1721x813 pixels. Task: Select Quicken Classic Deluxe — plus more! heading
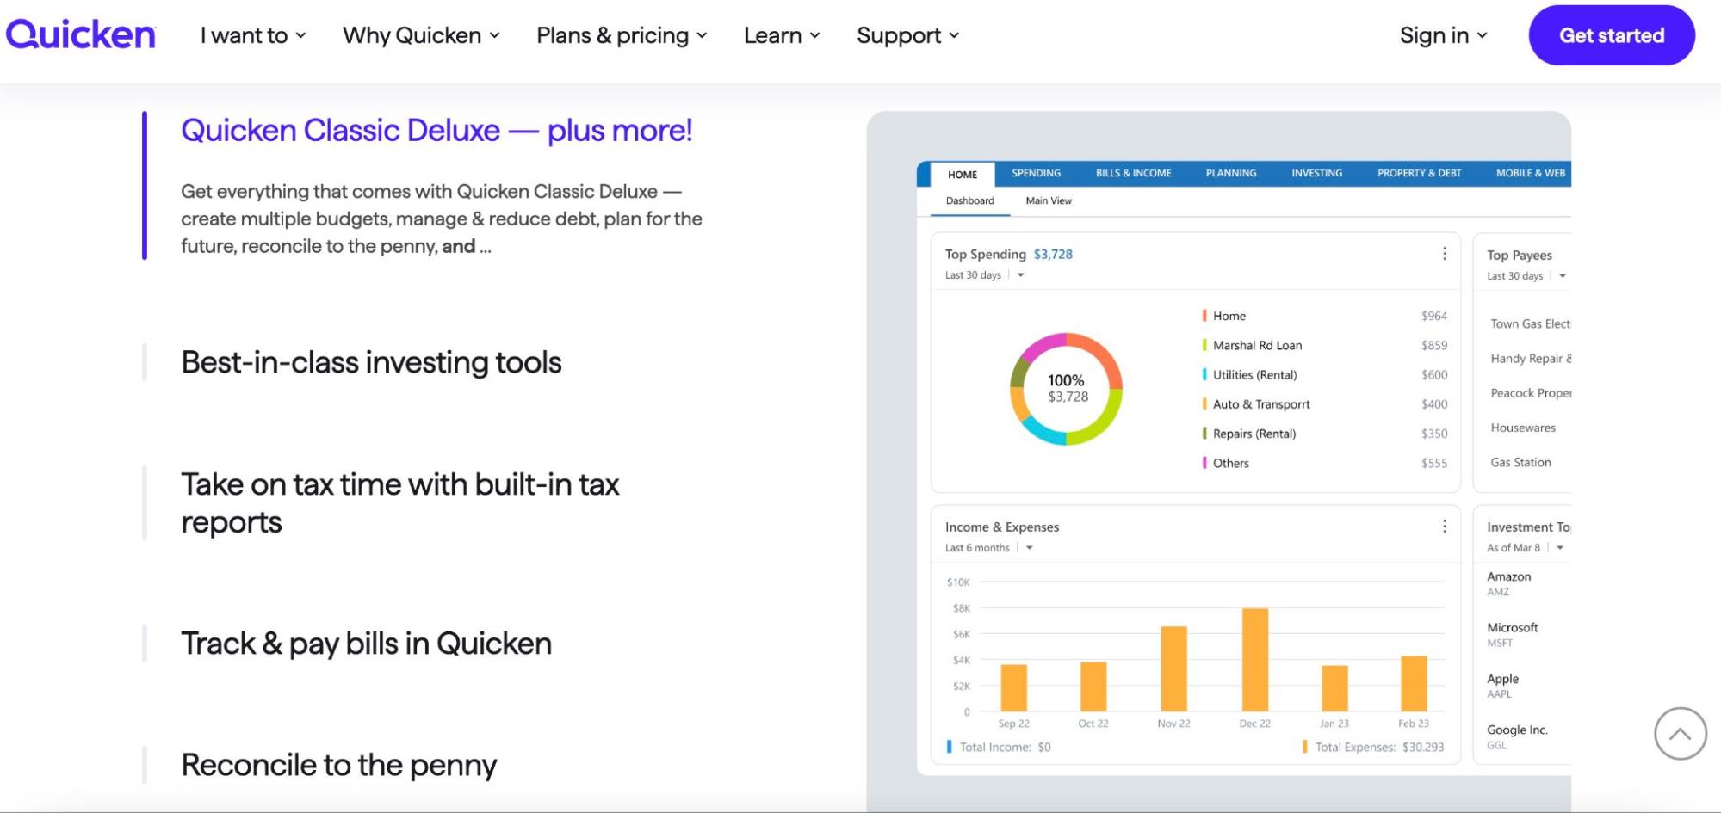tap(436, 131)
